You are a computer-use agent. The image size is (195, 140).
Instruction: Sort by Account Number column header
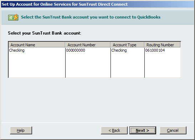(88, 45)
